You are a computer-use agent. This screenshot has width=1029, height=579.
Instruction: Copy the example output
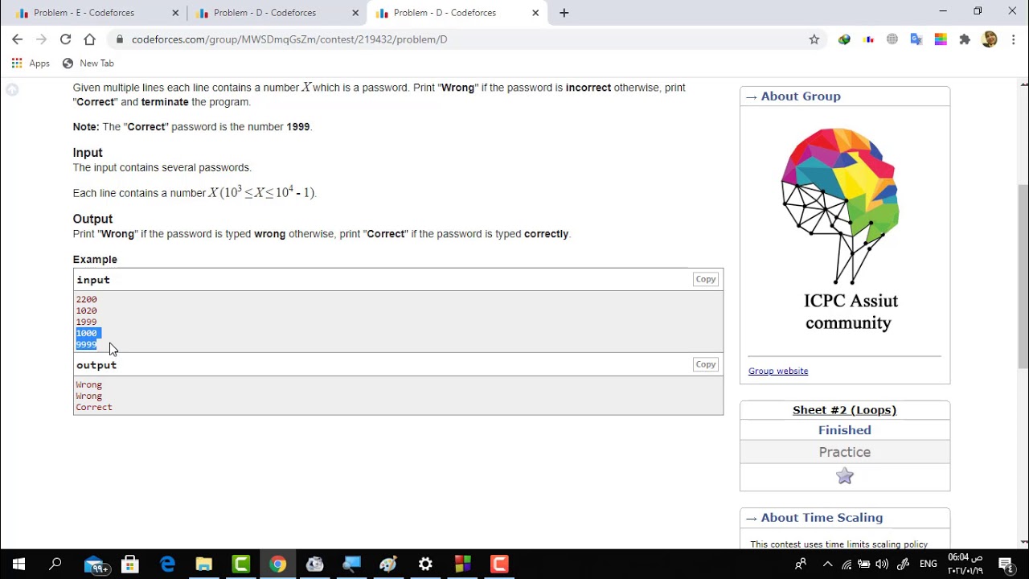pos(706,364)
